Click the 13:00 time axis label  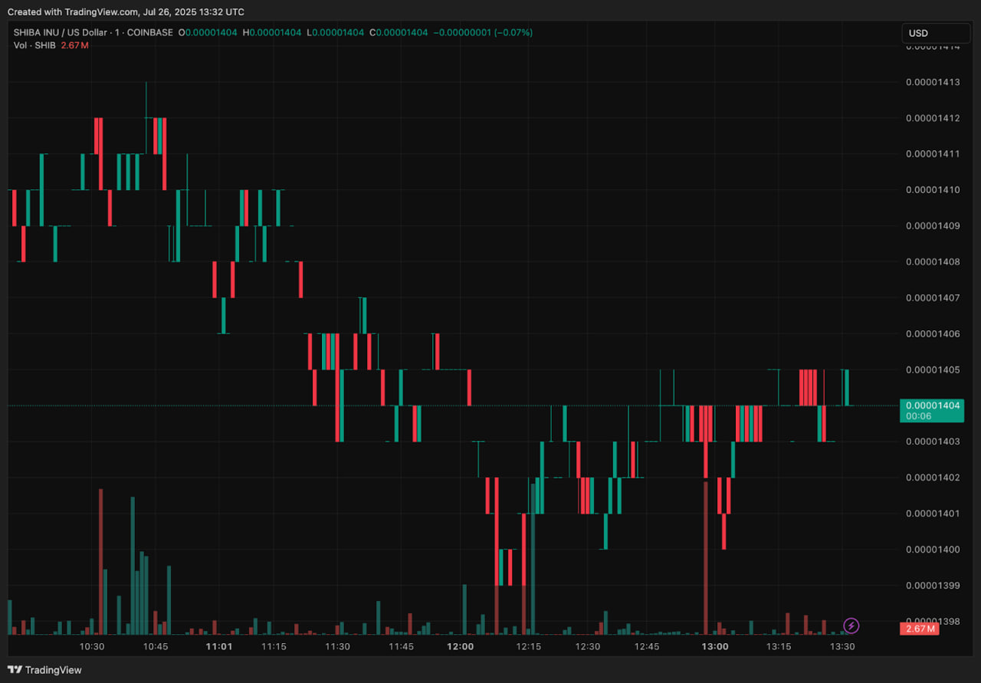(x=715, y=646)
